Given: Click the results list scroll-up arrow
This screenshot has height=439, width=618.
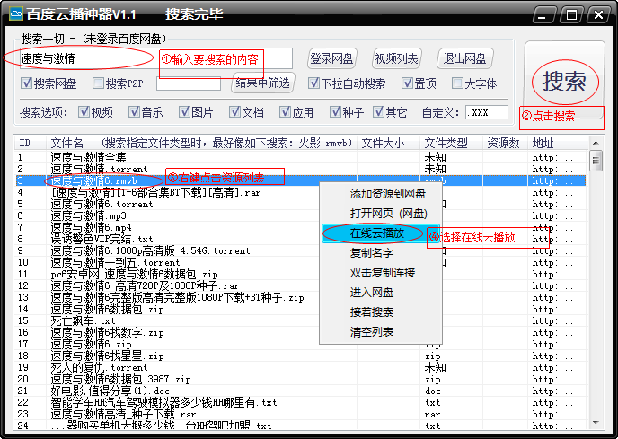Looking at the screenshot, I should pos(596,143).
